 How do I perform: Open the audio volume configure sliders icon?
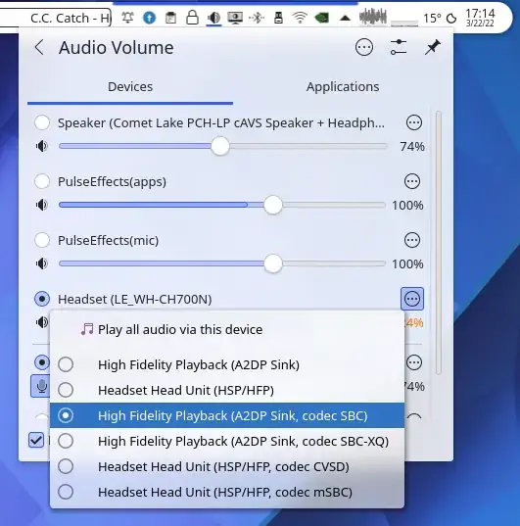click(x=399, y=47)
